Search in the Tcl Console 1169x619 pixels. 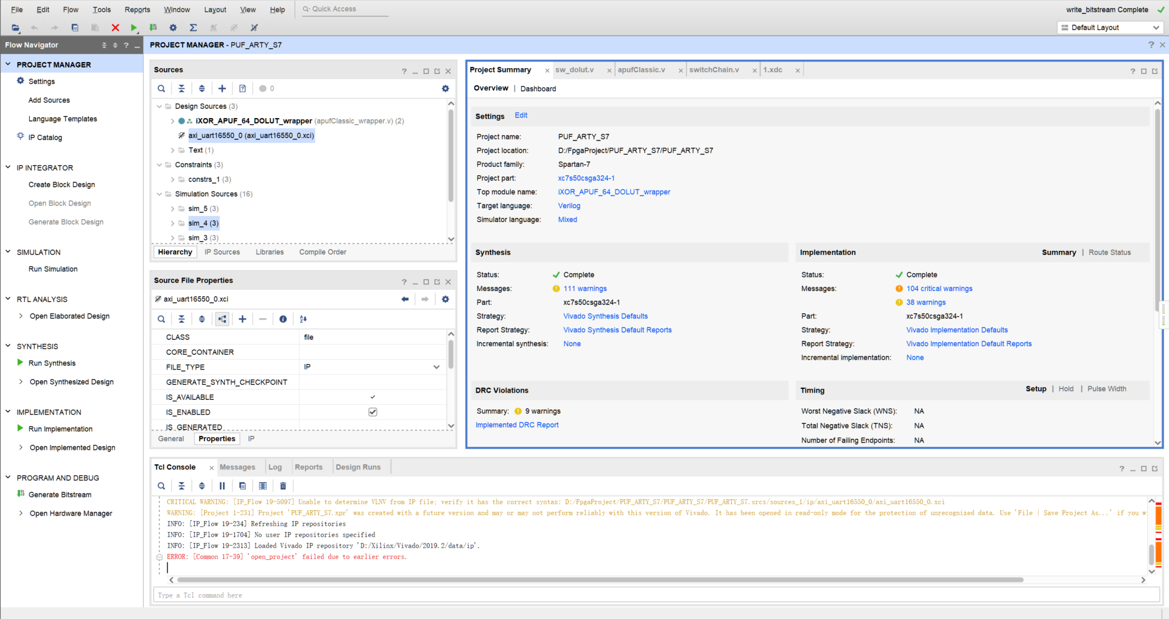[x=161, y=486]
